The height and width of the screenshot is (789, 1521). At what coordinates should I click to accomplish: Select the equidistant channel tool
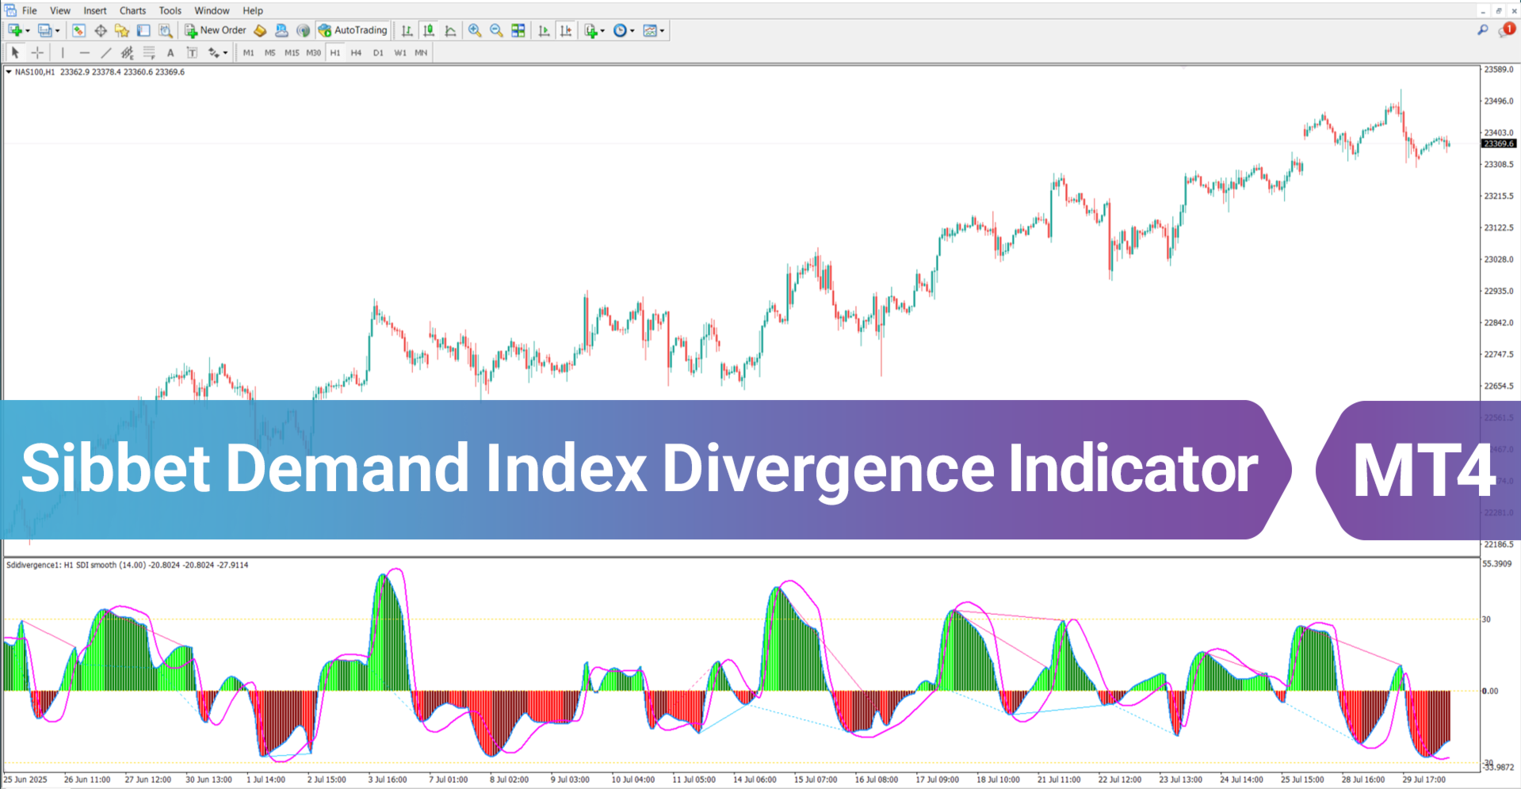coord(127,53)
